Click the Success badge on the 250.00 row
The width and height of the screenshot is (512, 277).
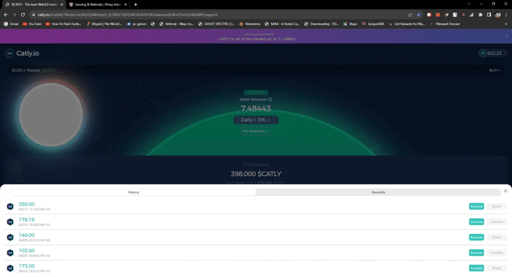pyautogui.click(x=476, y=206)
